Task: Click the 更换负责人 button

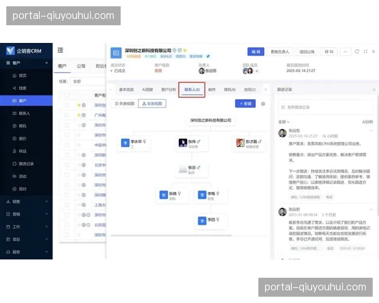Action: click(280, 52)
